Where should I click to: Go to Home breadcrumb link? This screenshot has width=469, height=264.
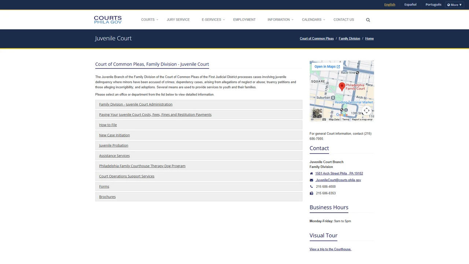[x=369, y=38]
